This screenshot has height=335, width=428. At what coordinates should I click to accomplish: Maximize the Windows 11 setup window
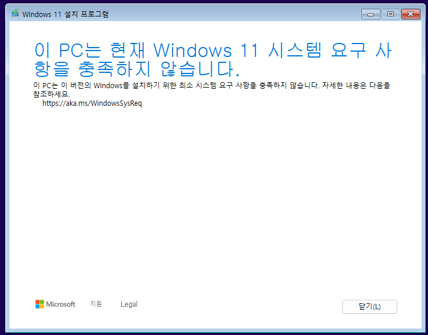390,14
